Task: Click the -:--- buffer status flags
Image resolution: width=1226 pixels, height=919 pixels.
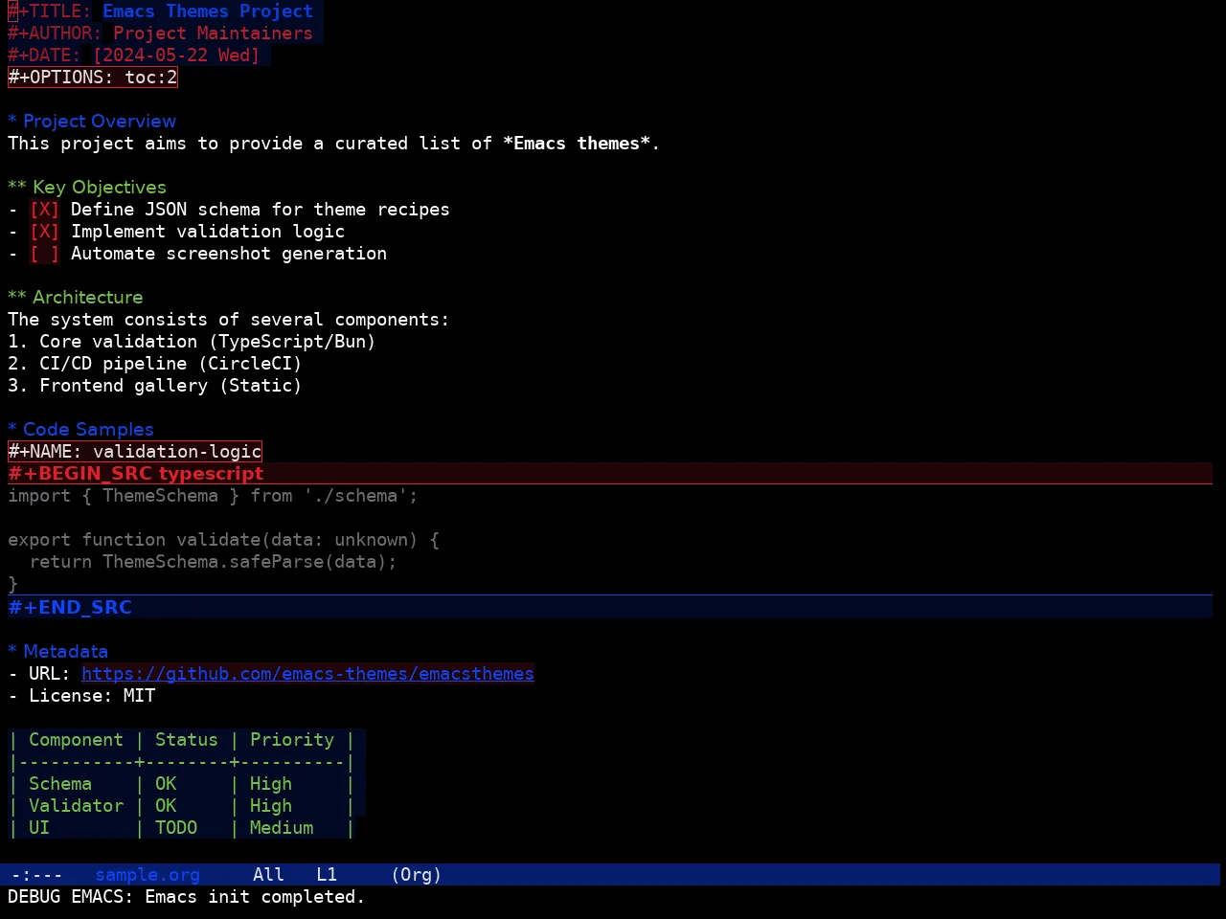Action: [x=36, y=875]
